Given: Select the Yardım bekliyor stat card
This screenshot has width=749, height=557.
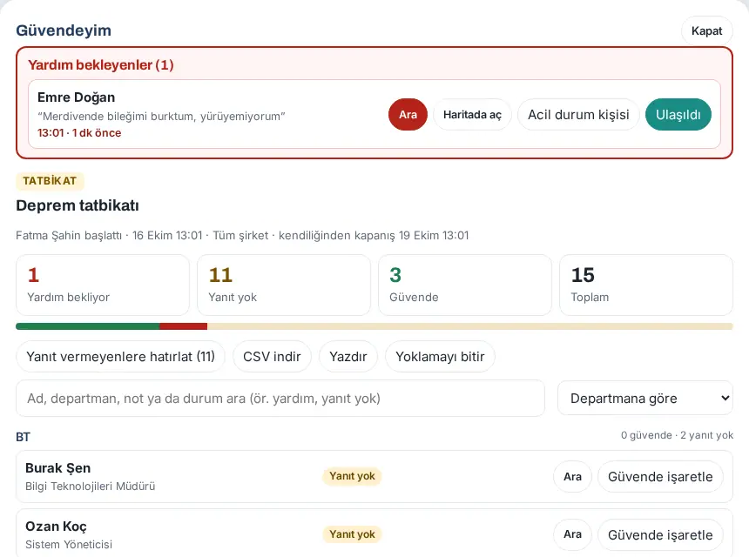Looking at the screenshot, I should (x=103, y=285).
